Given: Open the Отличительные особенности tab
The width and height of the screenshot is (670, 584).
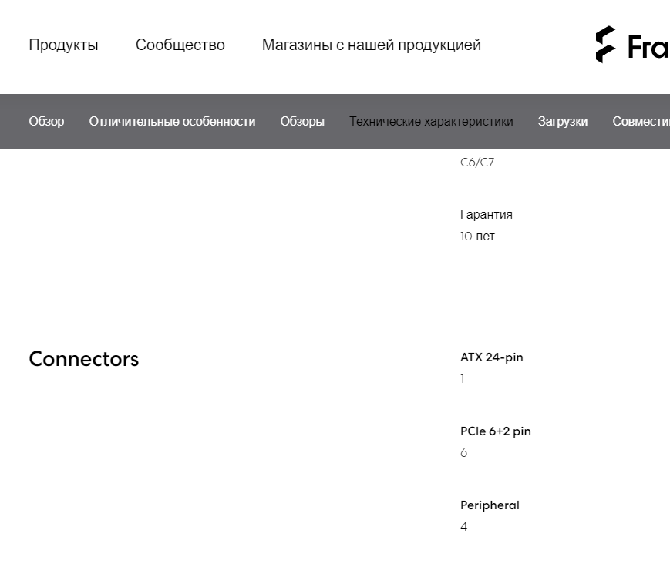Looking at the screenshot, I should 172,121.
